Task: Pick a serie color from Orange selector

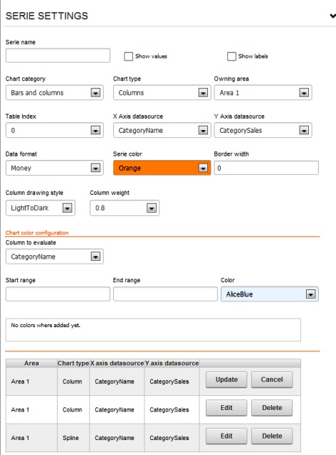Action: [162, 168]
